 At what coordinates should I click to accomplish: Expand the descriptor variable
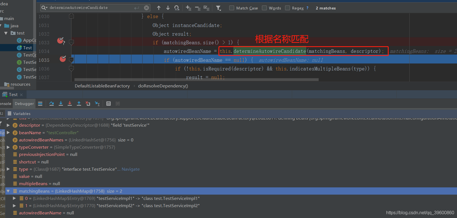coord(8,125)
